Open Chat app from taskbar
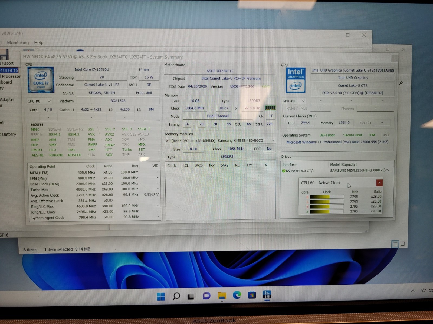Viewport: 433px width, 324px height. 206,296
